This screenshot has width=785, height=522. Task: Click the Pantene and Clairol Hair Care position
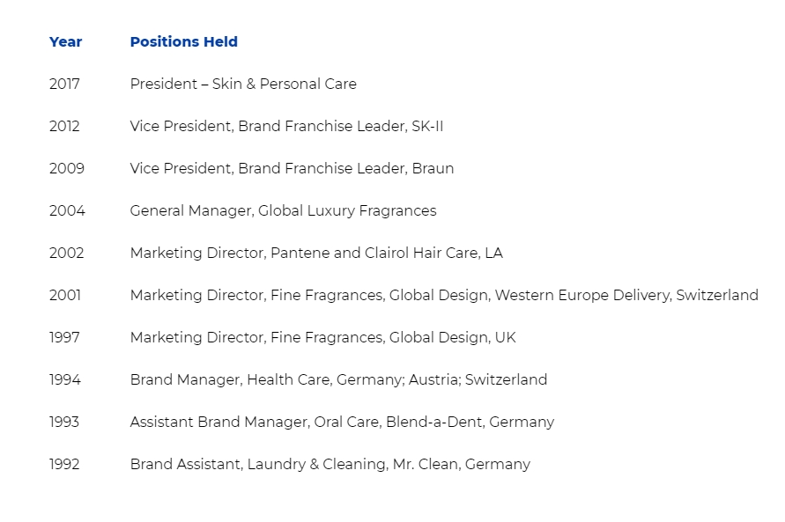point(316,253)
